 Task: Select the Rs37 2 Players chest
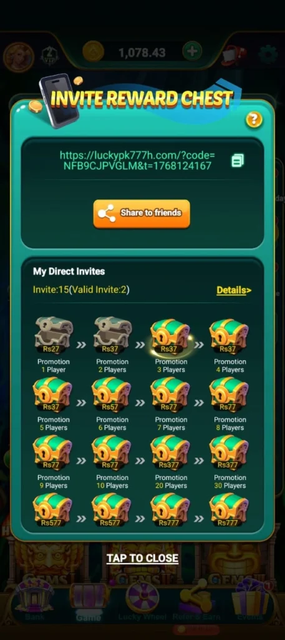112,336
